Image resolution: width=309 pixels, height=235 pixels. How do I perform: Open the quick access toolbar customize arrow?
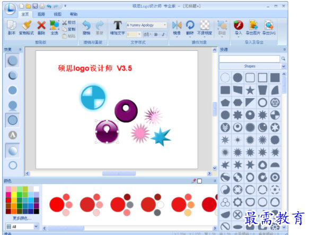[x=65, y=6]
